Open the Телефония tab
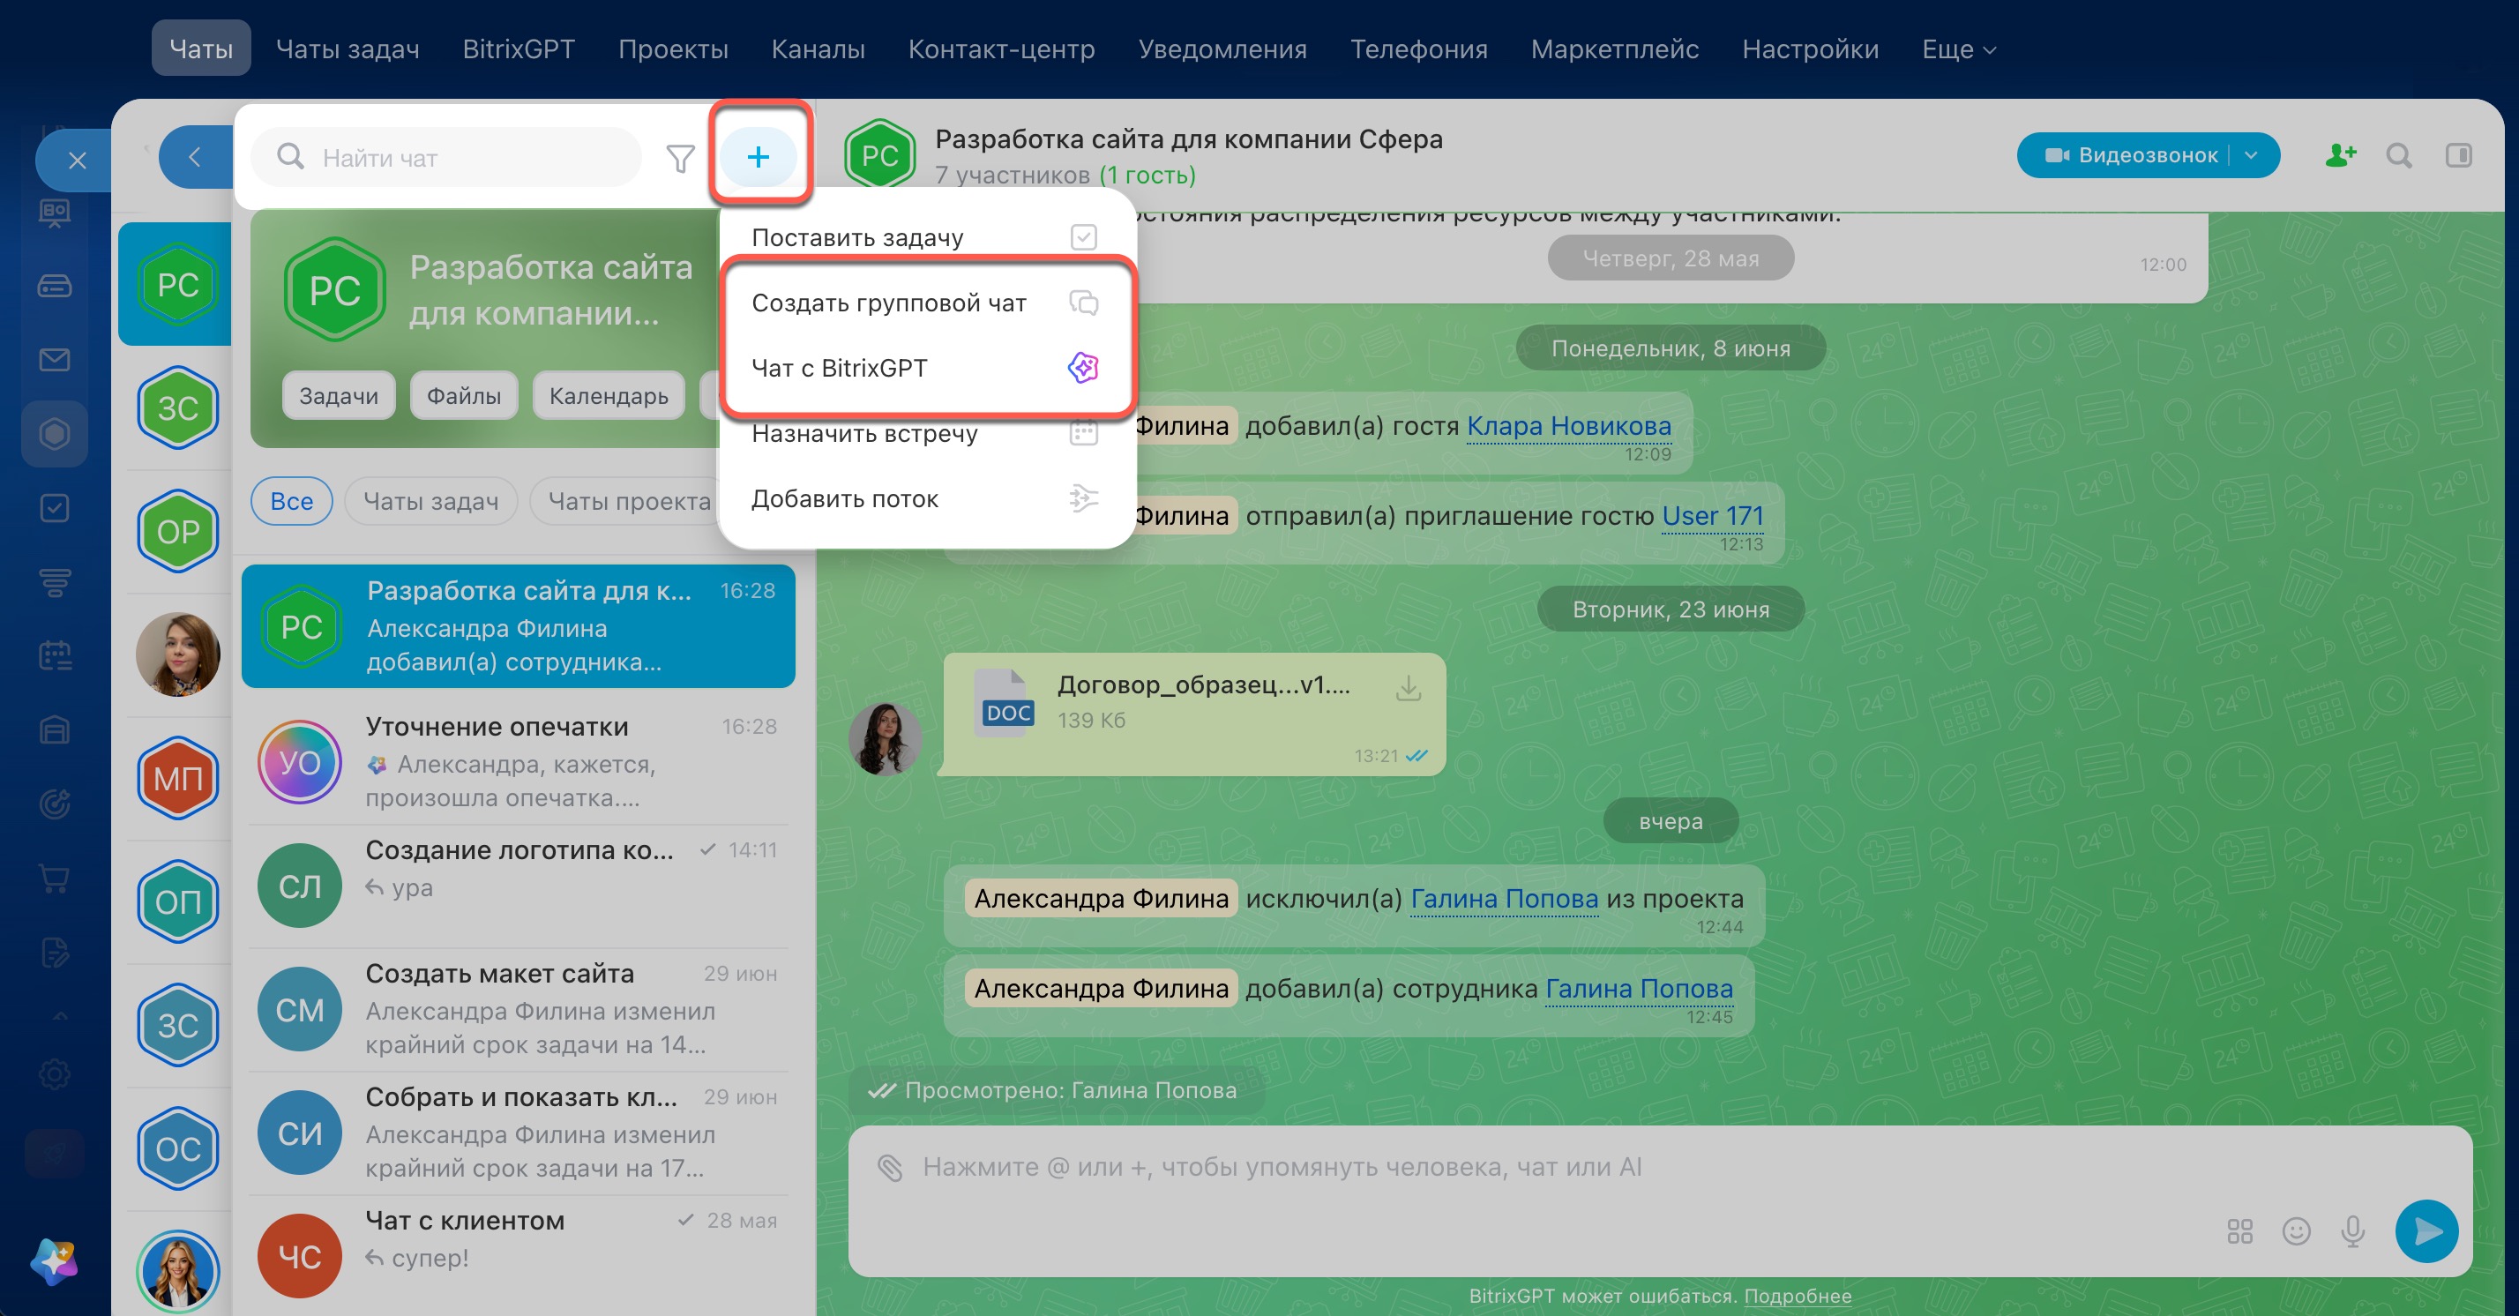Viewport: 2519px width, 1316px height. (x=1419, y=49)
